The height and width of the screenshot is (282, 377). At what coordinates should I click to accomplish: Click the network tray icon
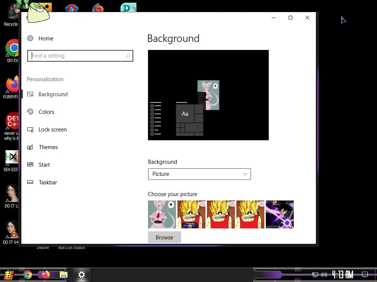pos(315,275)
